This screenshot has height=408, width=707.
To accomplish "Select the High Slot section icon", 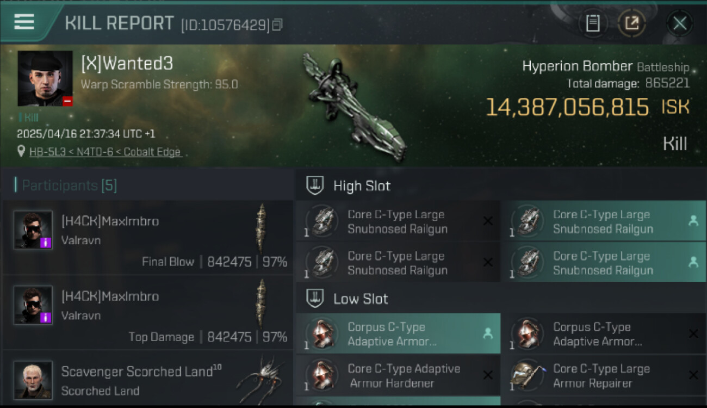I will (315, 186).
